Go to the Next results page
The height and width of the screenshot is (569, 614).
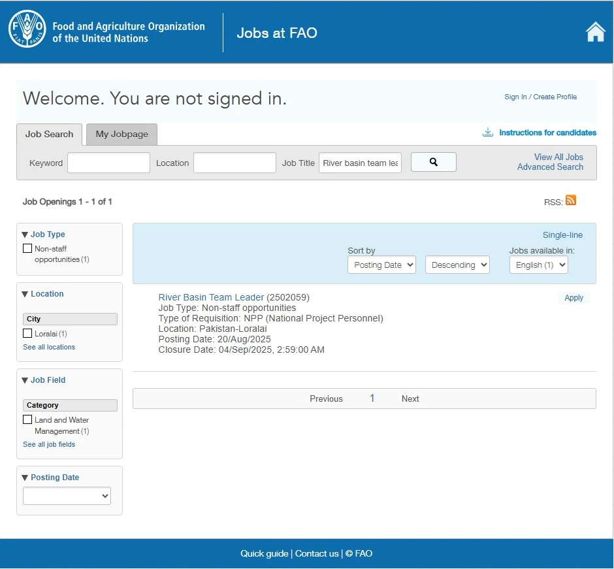410,398
